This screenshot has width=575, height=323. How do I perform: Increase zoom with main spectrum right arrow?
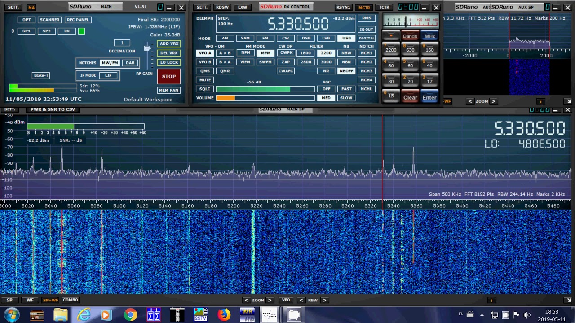click(x=270, y=300)
